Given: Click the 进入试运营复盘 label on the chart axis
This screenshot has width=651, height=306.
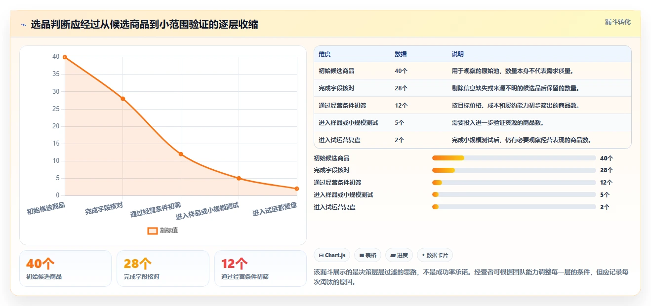Looking at the screenshot, I should (x=275, y=209).
